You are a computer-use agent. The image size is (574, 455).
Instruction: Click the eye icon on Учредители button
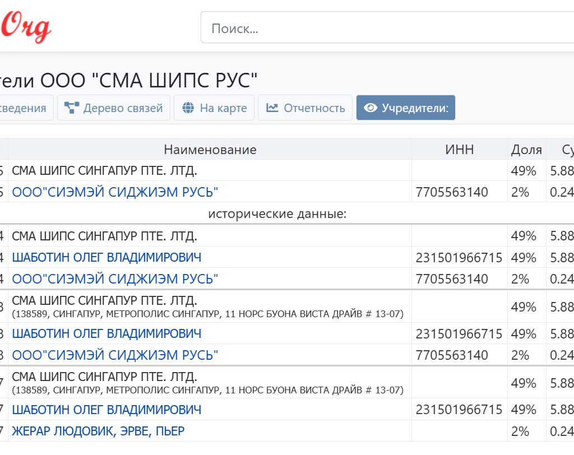pyautogui.click(x=371, y=108)
